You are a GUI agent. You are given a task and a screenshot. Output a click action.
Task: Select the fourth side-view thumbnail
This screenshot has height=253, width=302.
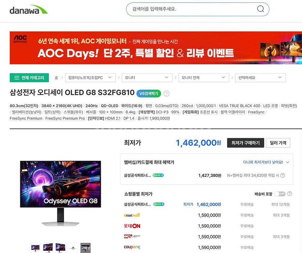tap(73, 248)
